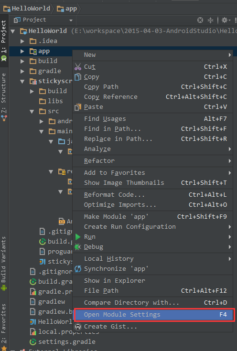
Task: Click the Paste clipboard icon
Action: (78, 107)
